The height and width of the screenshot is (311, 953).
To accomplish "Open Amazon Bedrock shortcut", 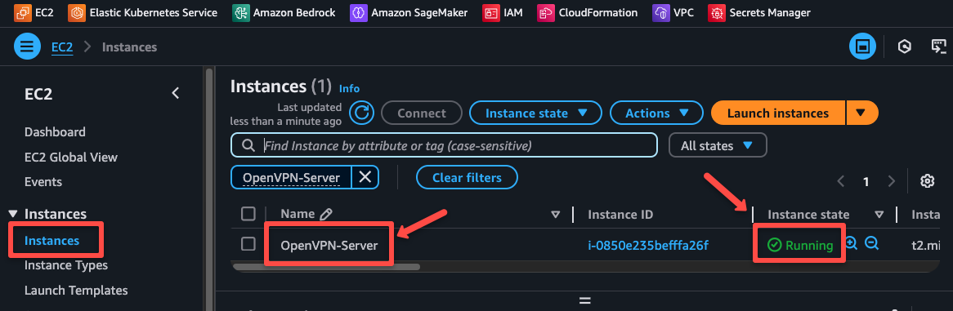I will pyautogui.click(x=284, y=12).
